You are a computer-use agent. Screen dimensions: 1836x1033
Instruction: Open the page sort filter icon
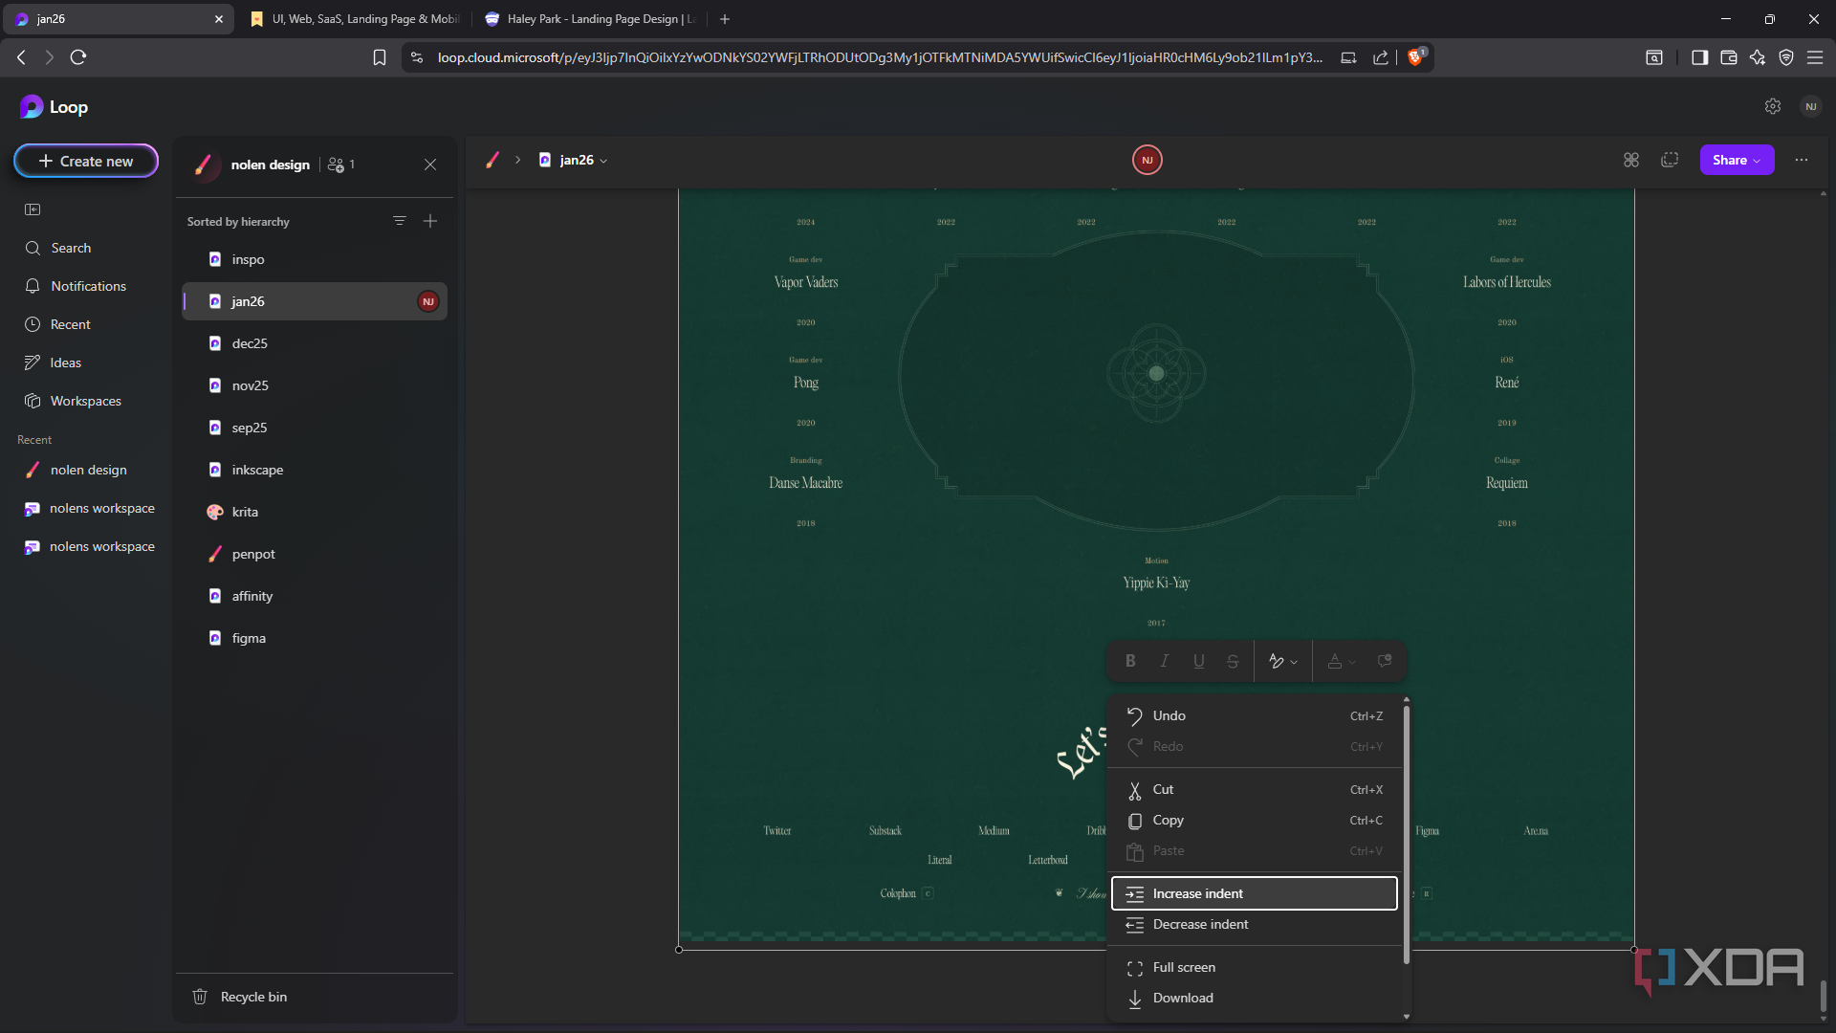[x=400, y=221]
